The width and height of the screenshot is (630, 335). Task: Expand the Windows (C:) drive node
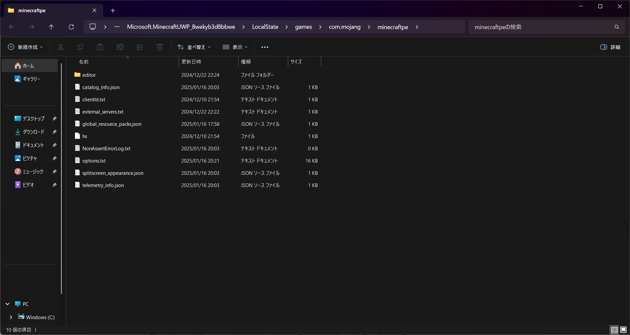pyautogui.click(x=11, y=317)
